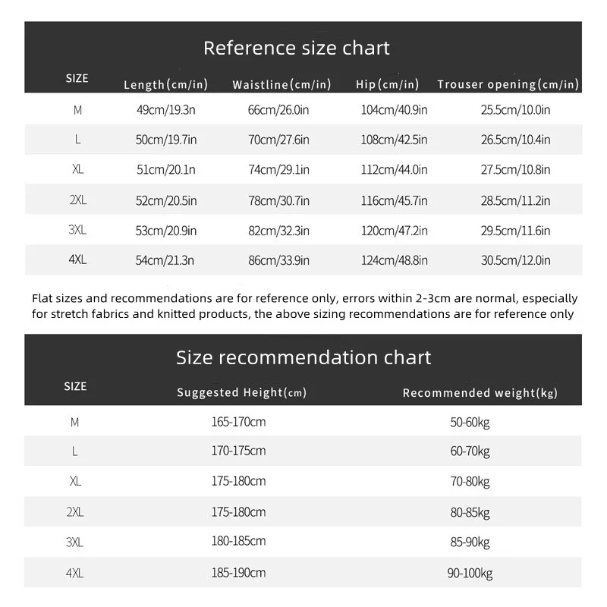Select the Waistline column header

(281, 84)
